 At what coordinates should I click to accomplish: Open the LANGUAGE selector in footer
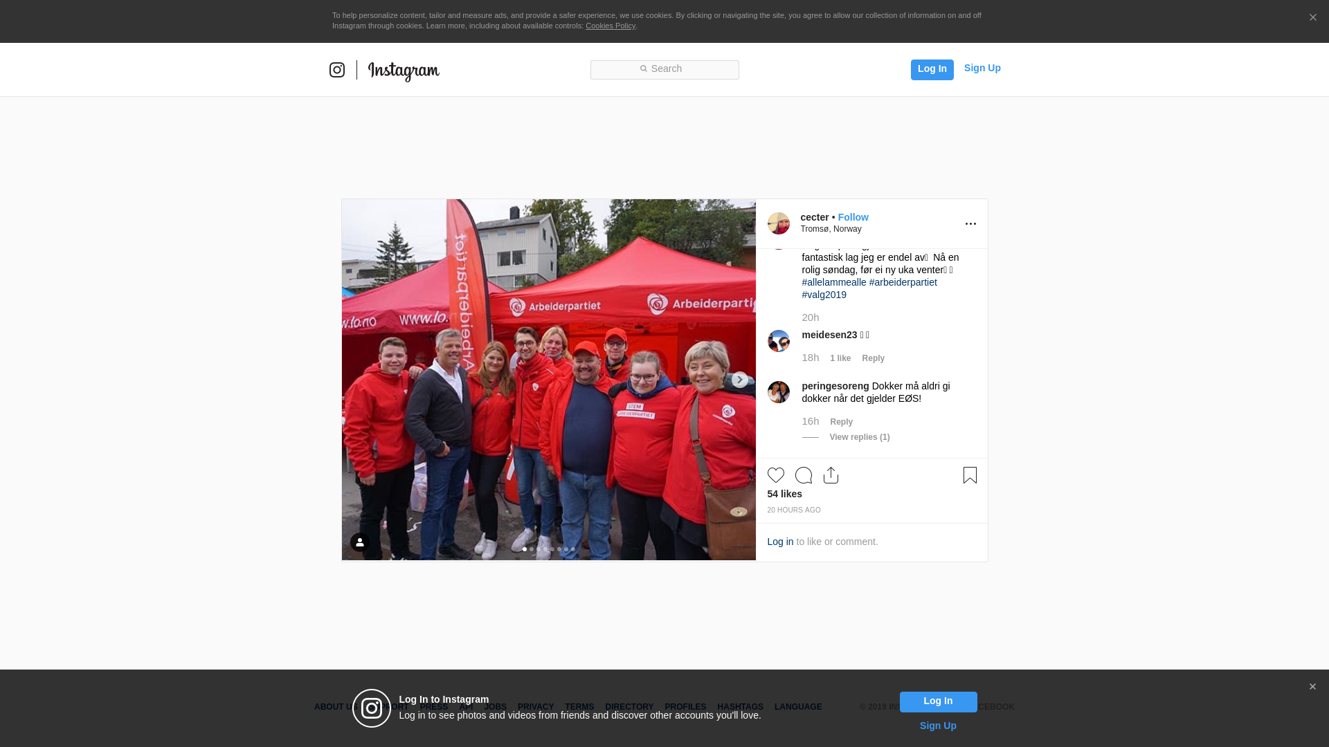coord(798,707)
